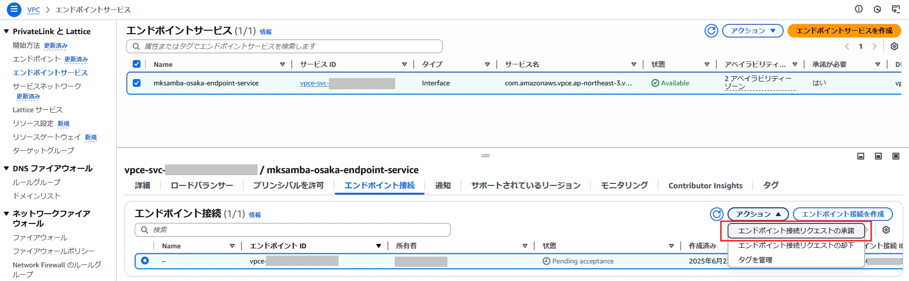Open 情報 link next to エンドポイントサービス heading
Image resolution: width=909 pixels, height=281 pixels.
(266, 32)
